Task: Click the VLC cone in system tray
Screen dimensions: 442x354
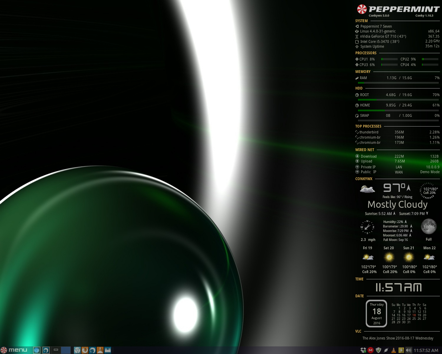Action: [394, 350]
